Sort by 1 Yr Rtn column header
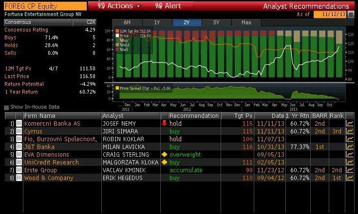This screenshot has width=358, height=214. (298, 116)
